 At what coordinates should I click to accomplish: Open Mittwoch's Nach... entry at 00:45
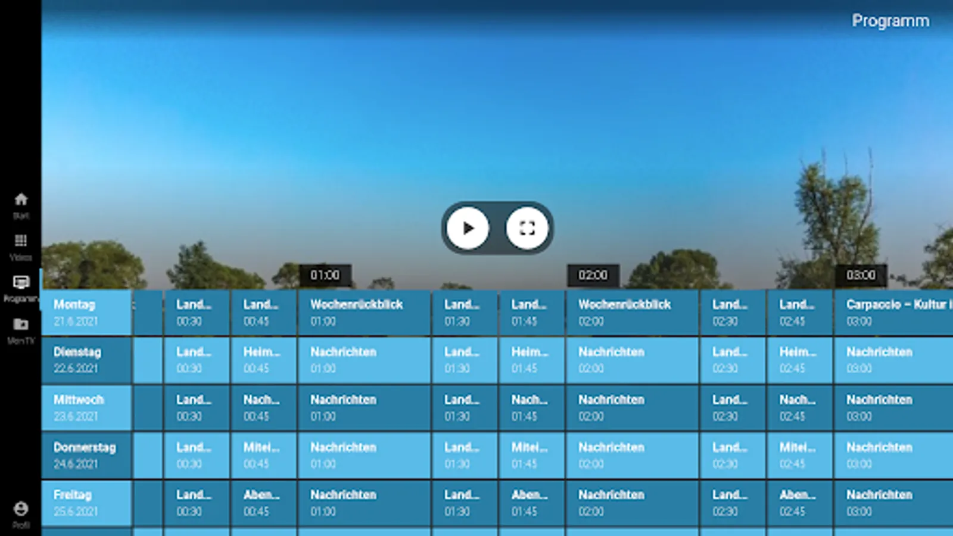[264, 408]
